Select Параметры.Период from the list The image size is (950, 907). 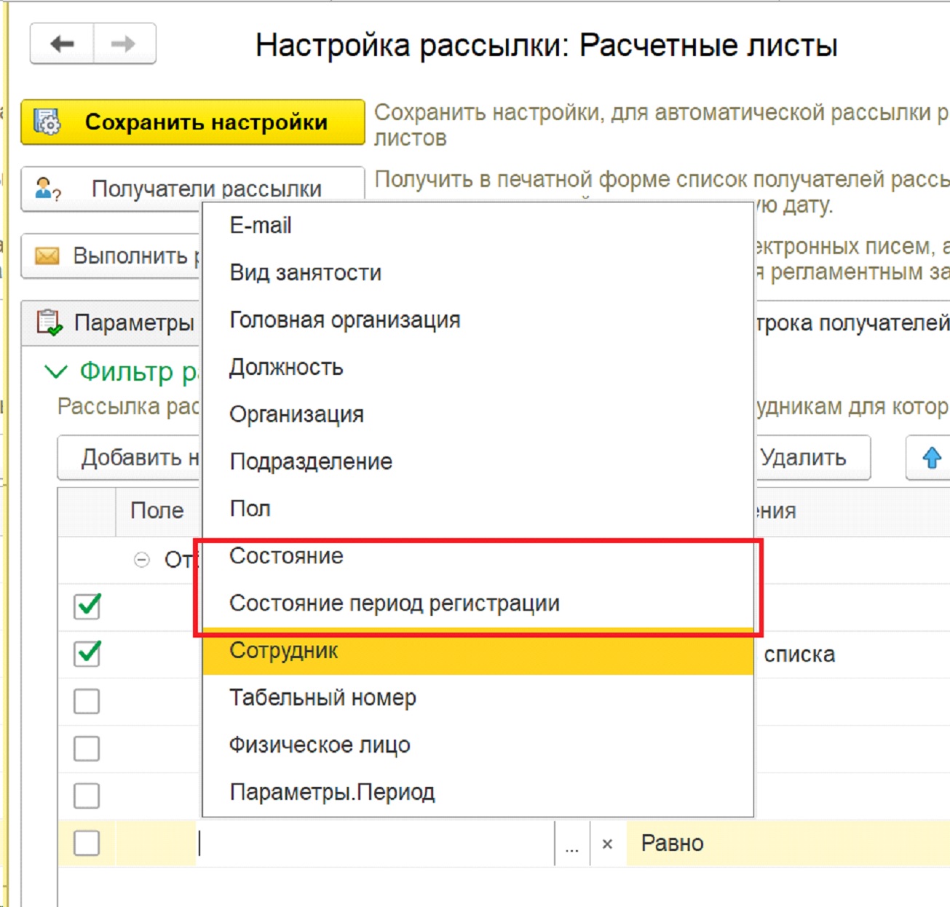[x=478, y=792]
